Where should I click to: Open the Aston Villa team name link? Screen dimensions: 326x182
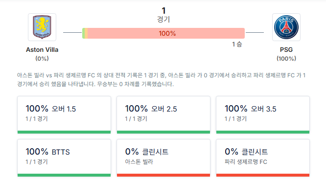pos(42,49)
